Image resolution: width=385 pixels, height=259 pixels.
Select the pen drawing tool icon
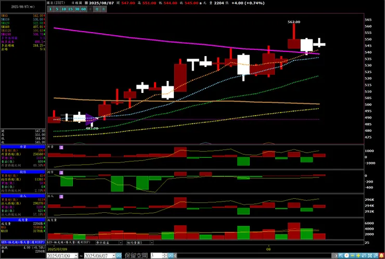(x=376, y=256)
